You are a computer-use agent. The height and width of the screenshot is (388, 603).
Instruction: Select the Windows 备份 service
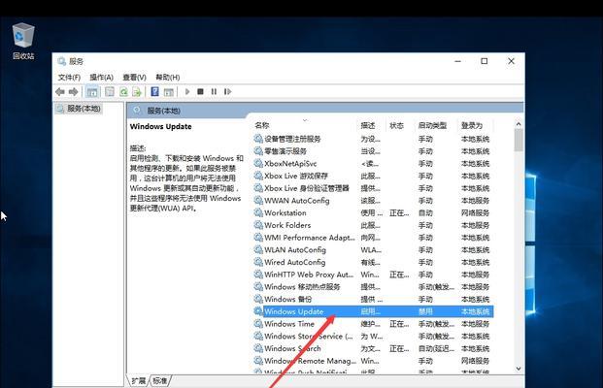click(x=373, y=299)
